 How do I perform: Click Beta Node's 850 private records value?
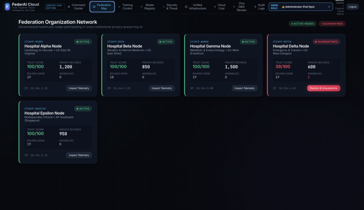146,67
